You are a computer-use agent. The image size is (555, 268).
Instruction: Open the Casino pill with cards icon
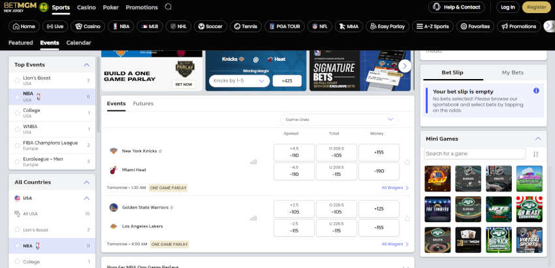[x=87, y=26]
